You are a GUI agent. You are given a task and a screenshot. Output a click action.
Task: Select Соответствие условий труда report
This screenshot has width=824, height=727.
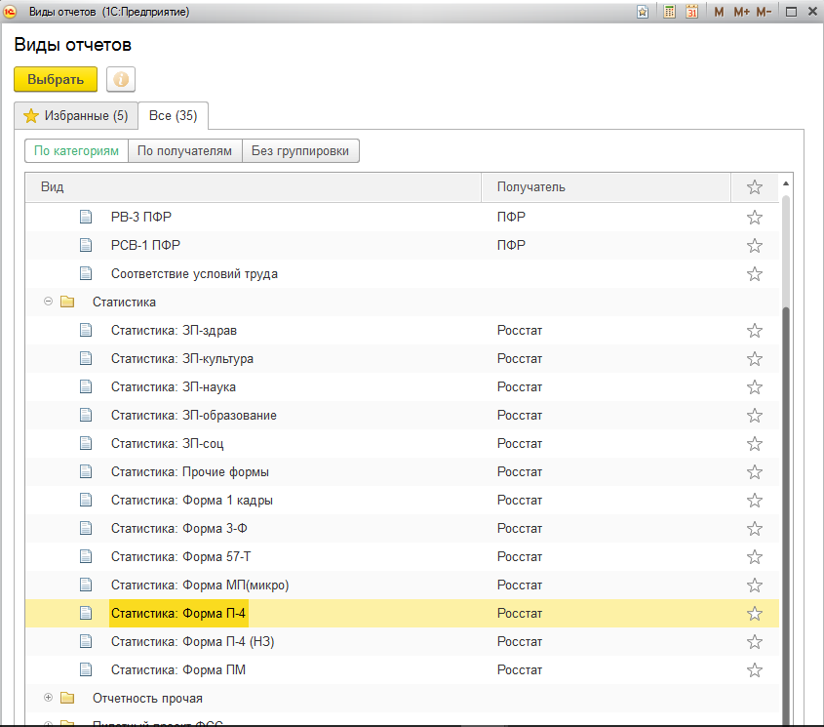(x=402, y=273)
